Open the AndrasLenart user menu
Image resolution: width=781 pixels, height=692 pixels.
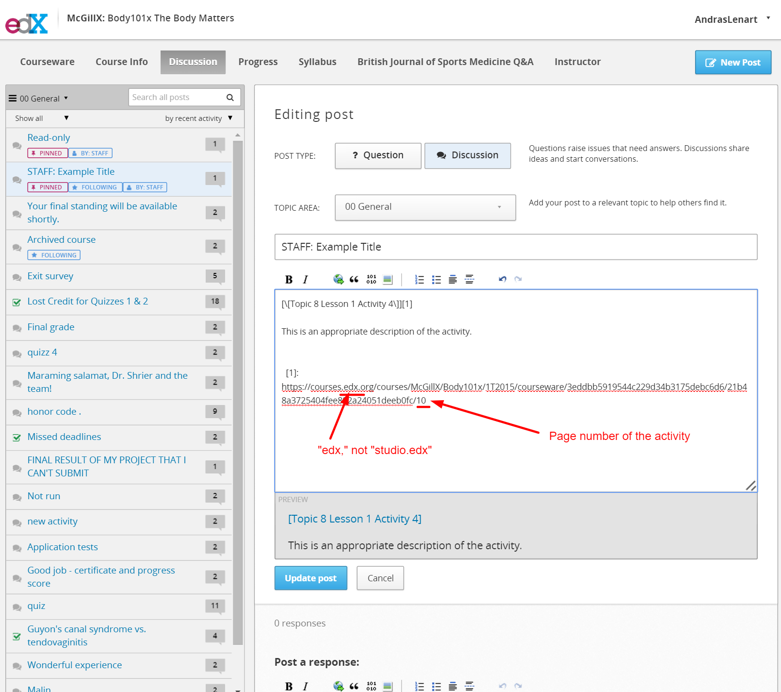[732, 19]
